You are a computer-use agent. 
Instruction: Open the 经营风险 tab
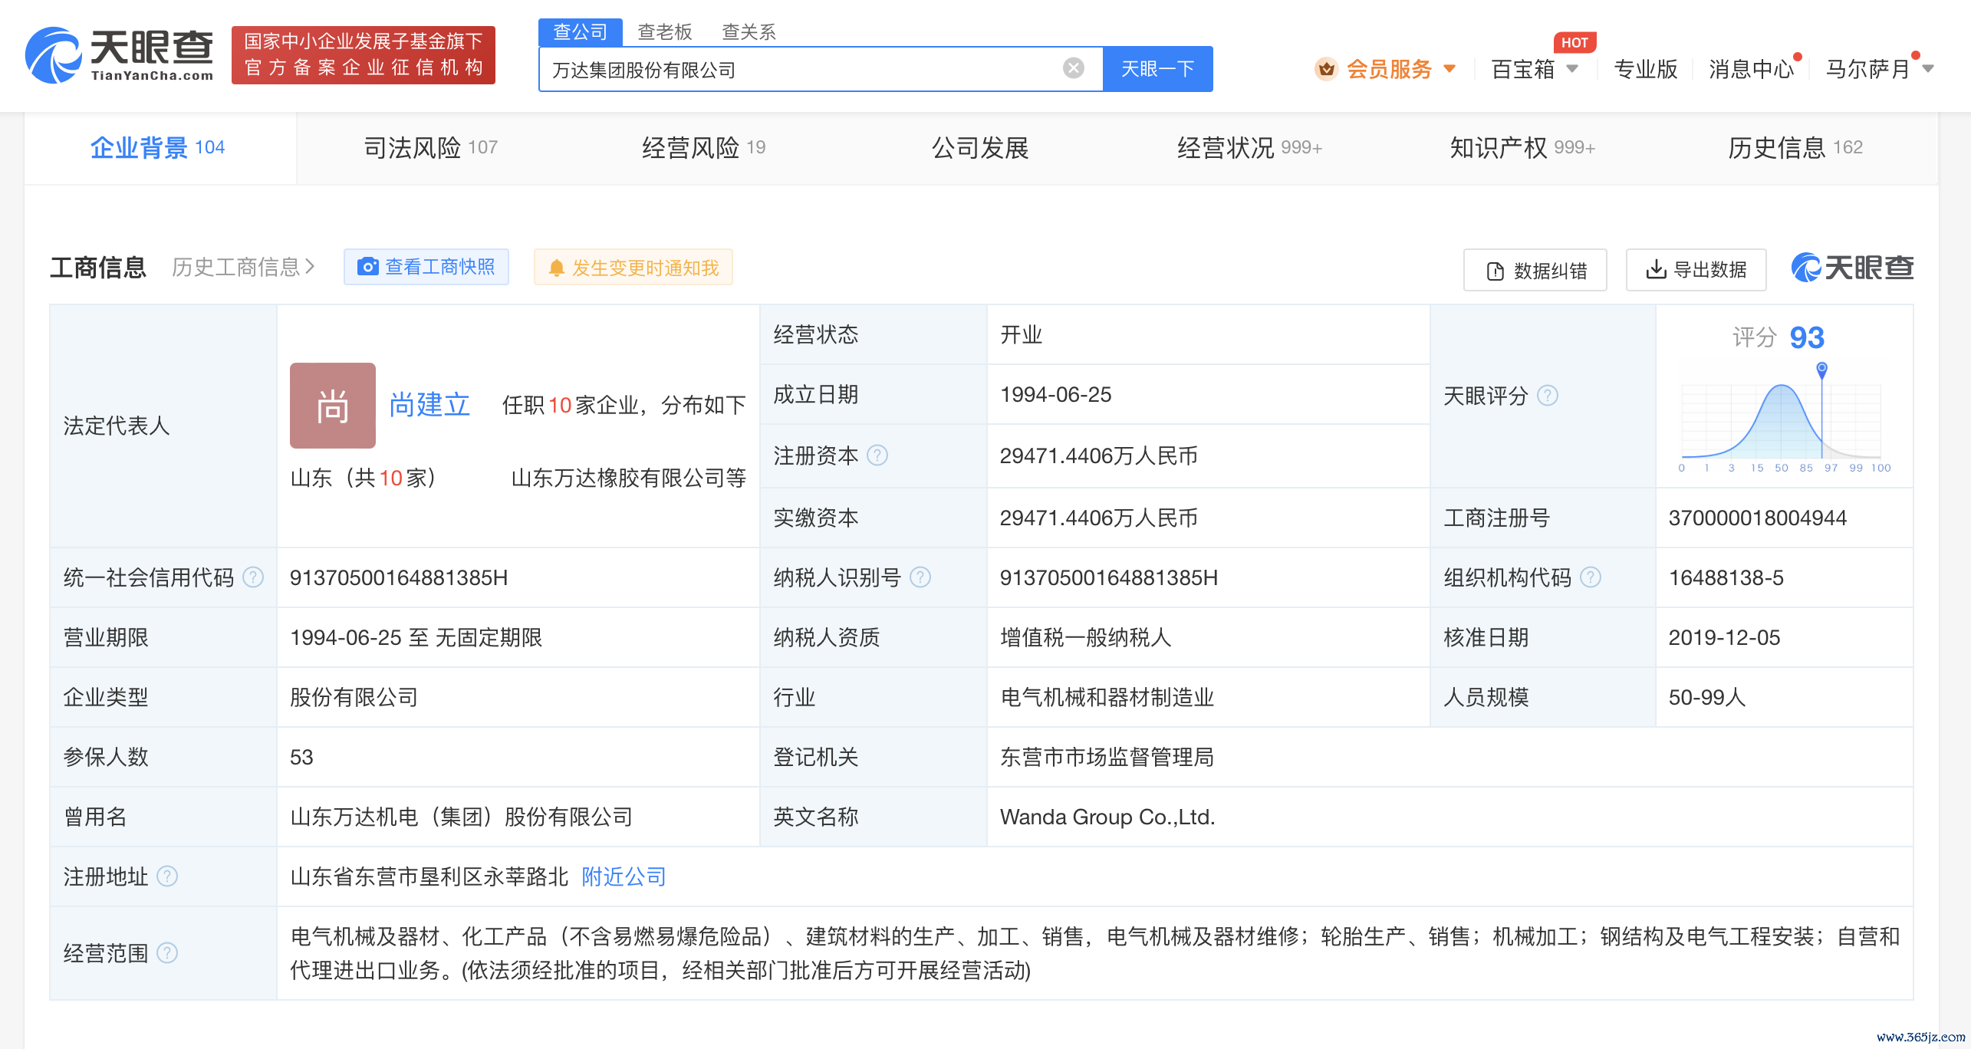coord(704,147)
